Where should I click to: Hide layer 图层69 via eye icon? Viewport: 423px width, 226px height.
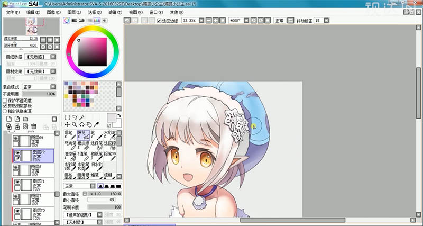pyautogui.click(x=16, y=139)
